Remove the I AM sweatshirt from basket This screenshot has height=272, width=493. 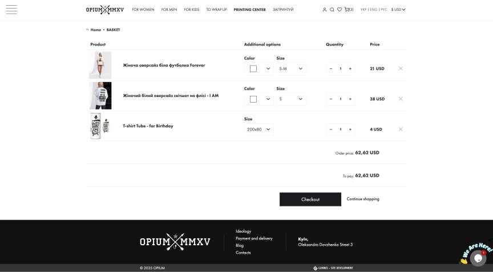[401, 99]
